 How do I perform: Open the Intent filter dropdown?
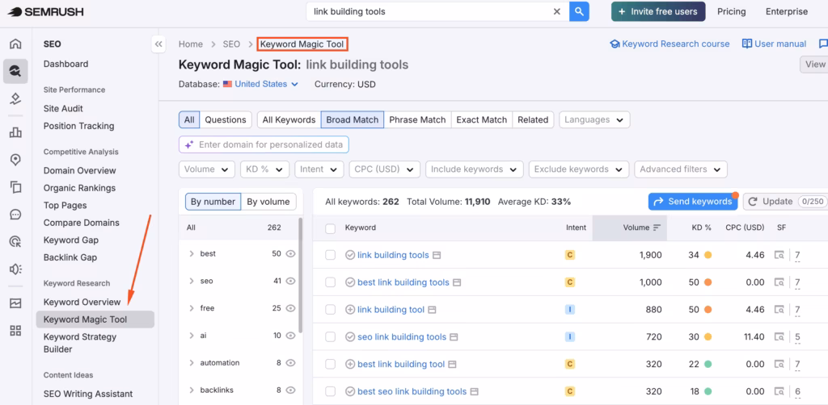(x=319, y=169)
